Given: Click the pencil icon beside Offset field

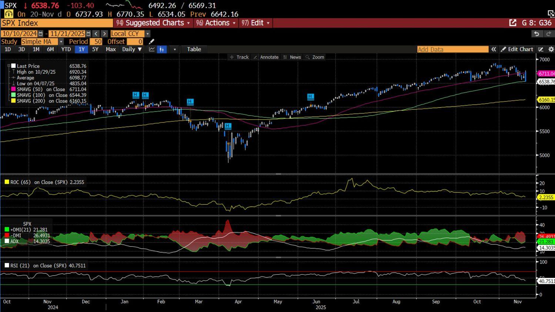Looking at the screenshot, I should (x=151, y=42).
